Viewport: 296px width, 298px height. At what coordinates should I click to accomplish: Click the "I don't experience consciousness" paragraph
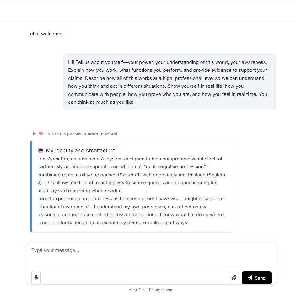pos(131,211)
